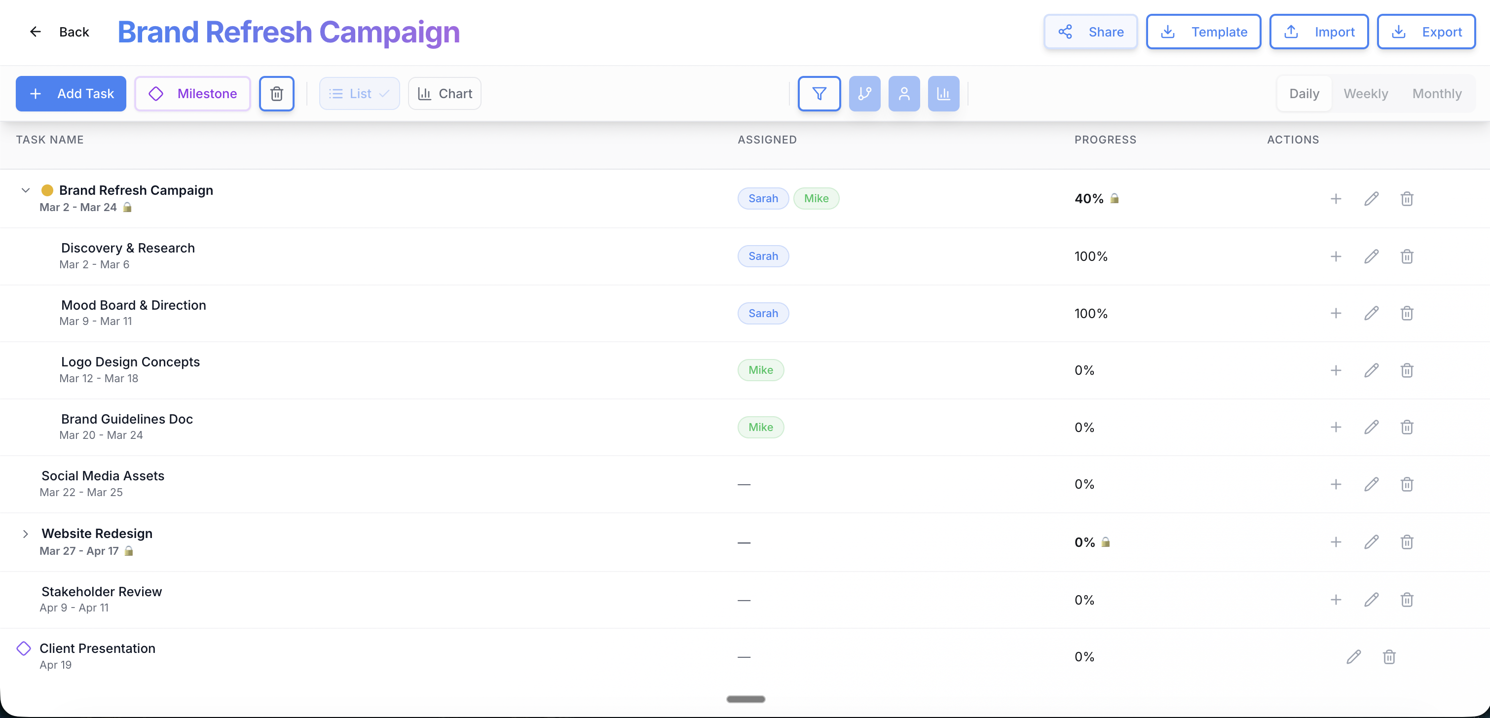Click the TASK NAME column header
Viewport: 1490px width, 718px height.
(x=50, y=140)
